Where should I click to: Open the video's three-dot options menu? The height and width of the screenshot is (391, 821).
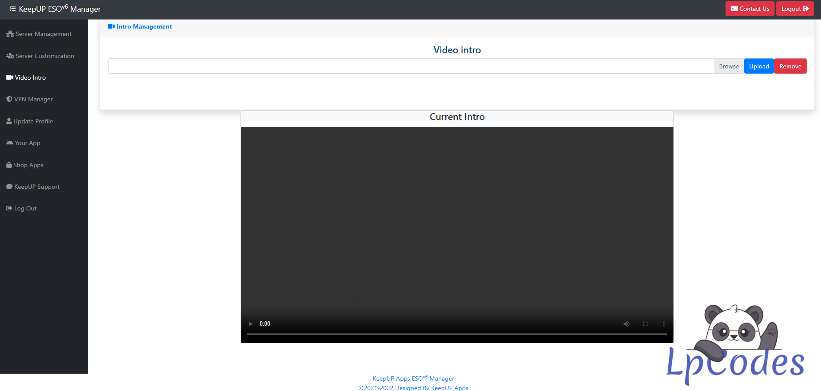click(x=663, y=324)
